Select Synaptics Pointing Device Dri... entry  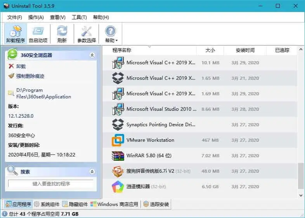pyautogui.click(x=161, y=124)
